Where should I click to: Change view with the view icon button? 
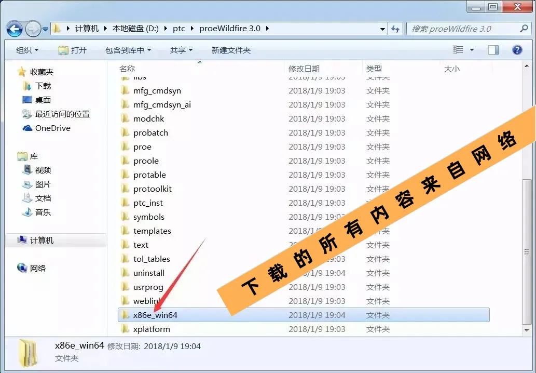[x=458, y=50]
